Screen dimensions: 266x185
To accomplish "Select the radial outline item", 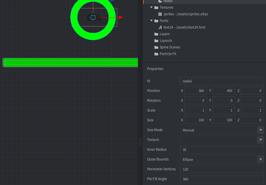I will point(205,1).
